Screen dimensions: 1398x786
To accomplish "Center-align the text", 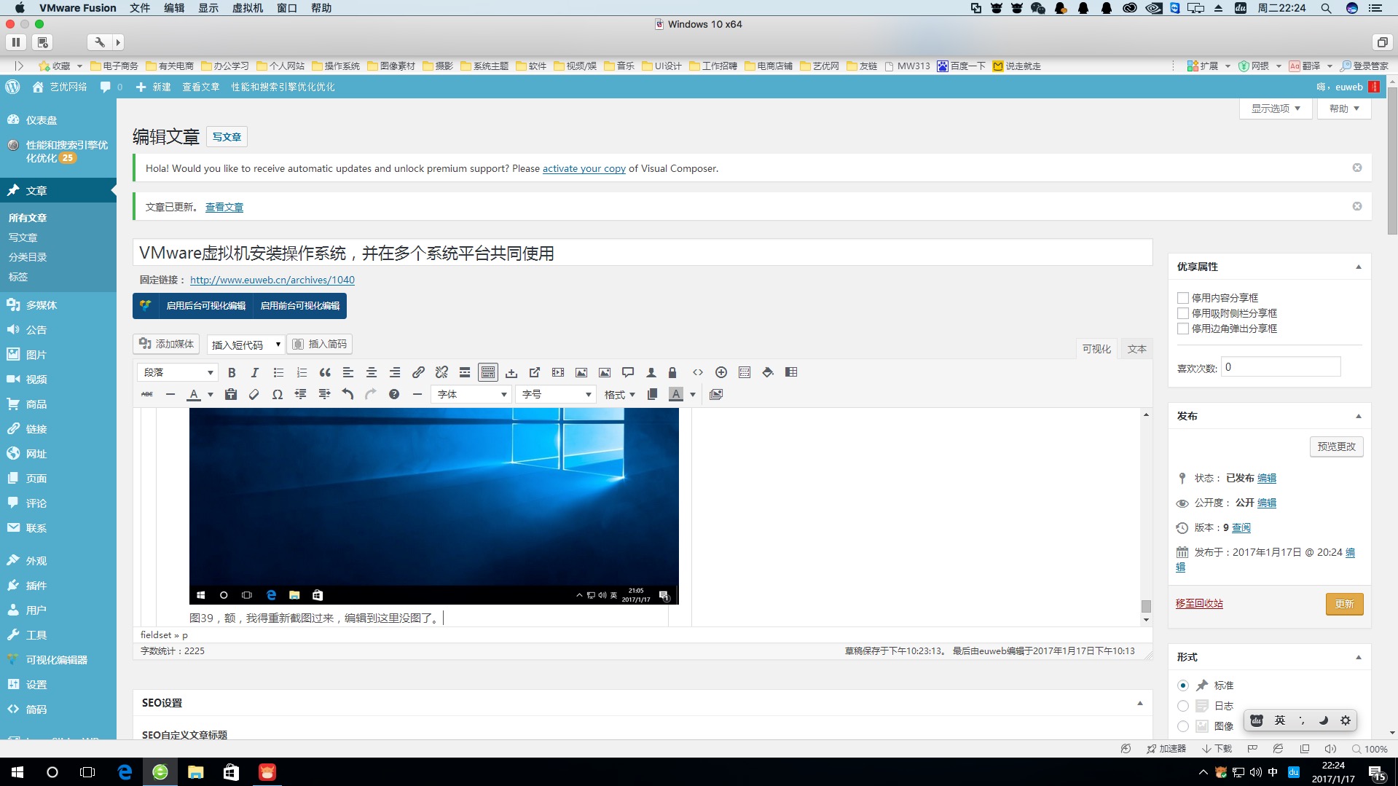I will point(372,372).
